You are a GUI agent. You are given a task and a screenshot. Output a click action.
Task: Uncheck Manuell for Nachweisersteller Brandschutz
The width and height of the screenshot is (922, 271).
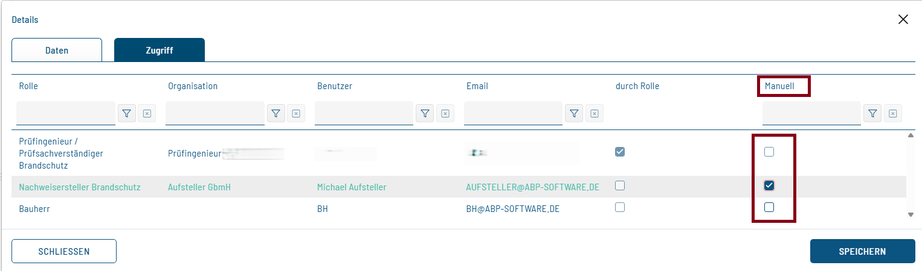[769, 185]
